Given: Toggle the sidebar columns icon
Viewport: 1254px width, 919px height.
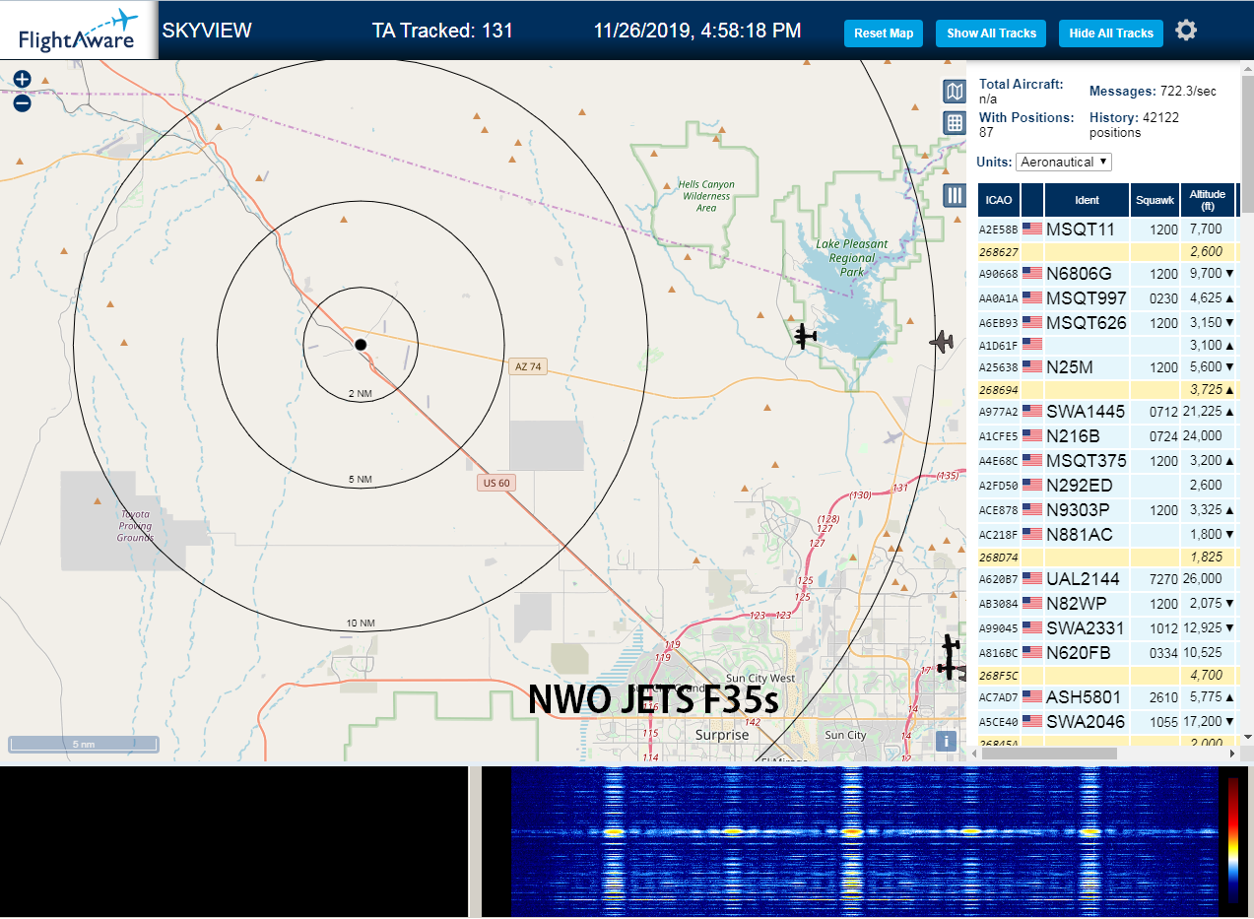Looking at the screenshot, I should tap(955, 195).
